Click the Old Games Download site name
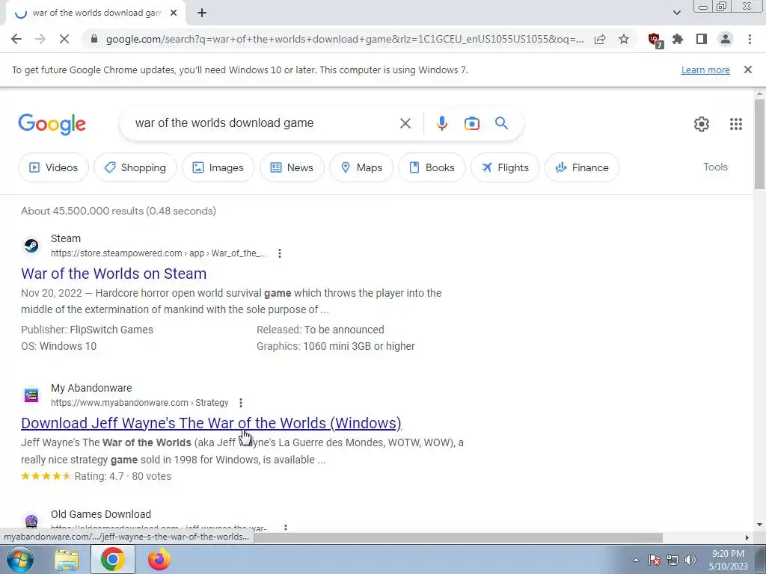This screenshot has height=574, width=766. [x=101, y=514]
